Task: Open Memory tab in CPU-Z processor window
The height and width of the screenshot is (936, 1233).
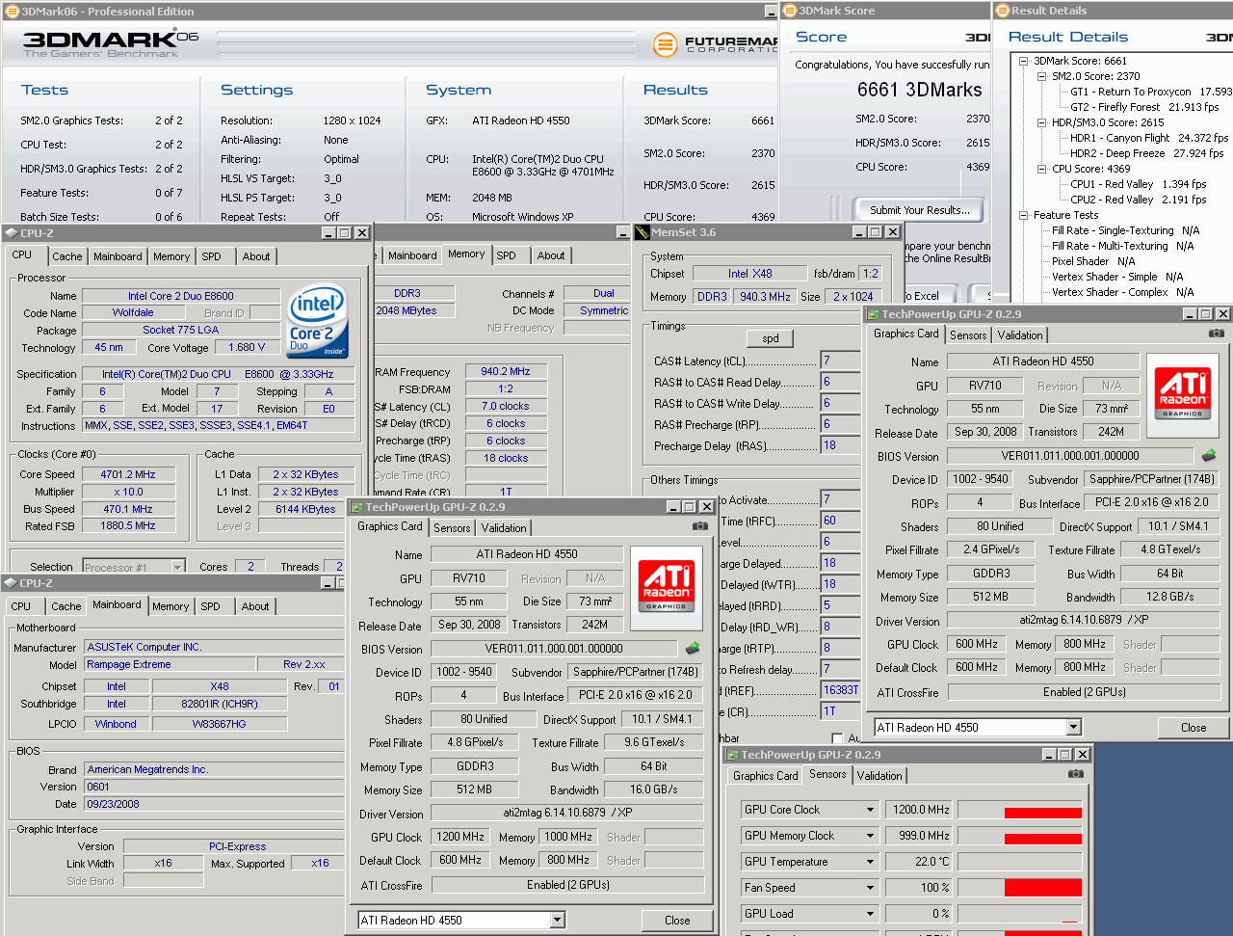Action: (x=171, y=256)
